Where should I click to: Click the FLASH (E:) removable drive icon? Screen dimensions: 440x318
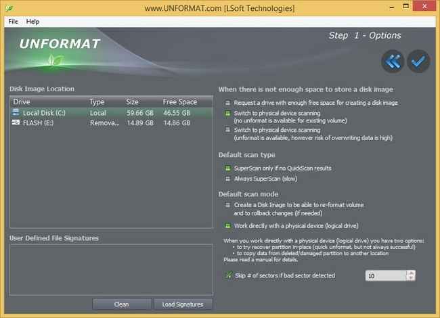(16, 122)
